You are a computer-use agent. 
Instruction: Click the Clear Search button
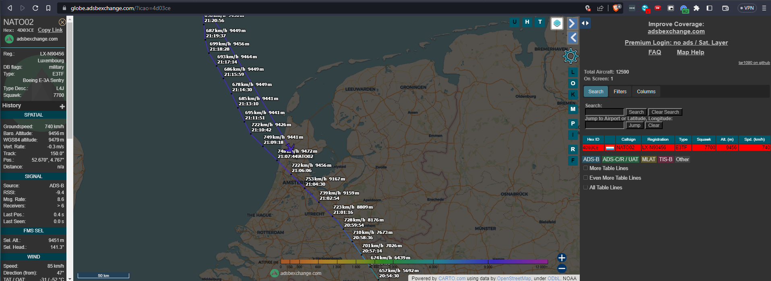point(665,112)
